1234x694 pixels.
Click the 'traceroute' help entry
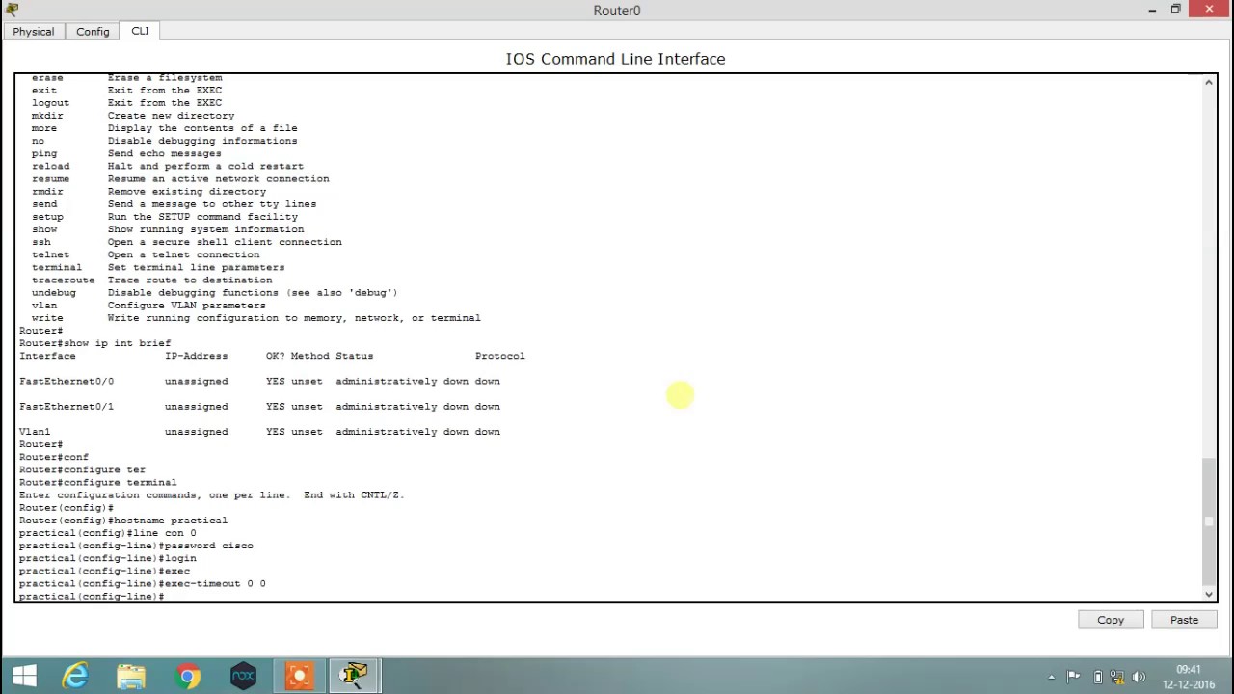[151, 280]
